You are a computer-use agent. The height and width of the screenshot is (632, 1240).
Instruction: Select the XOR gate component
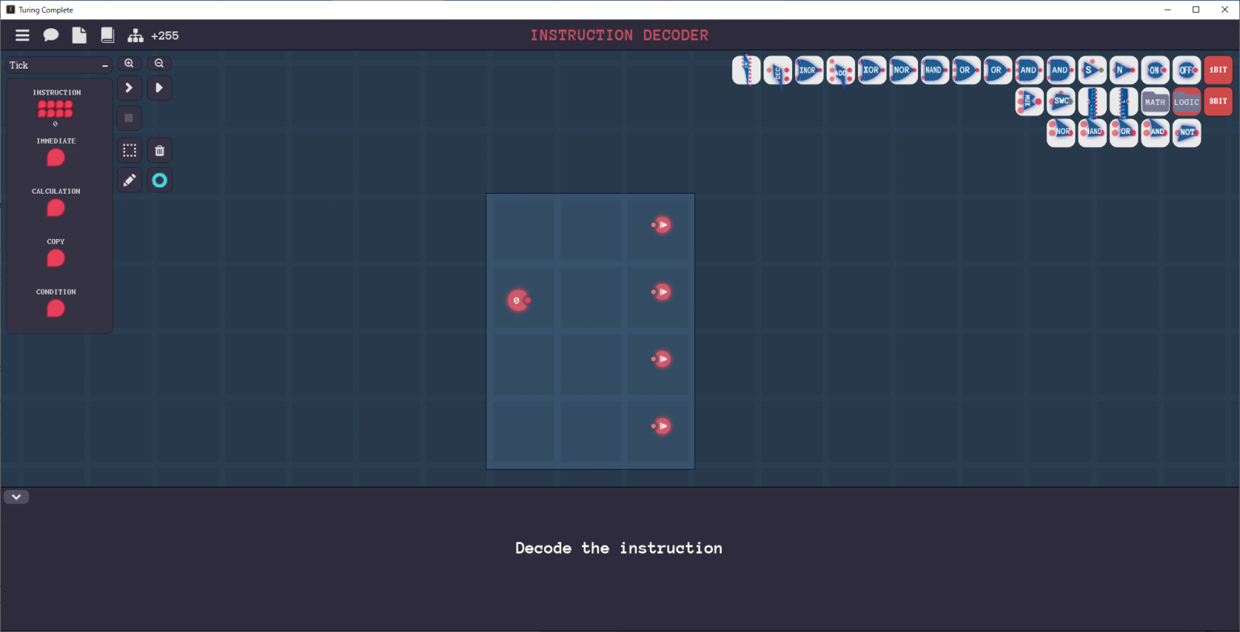[872, 69]
